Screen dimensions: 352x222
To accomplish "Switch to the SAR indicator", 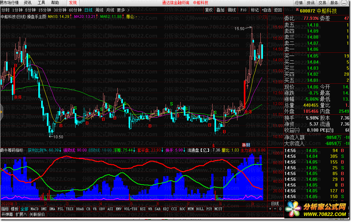I will point(158,209).
